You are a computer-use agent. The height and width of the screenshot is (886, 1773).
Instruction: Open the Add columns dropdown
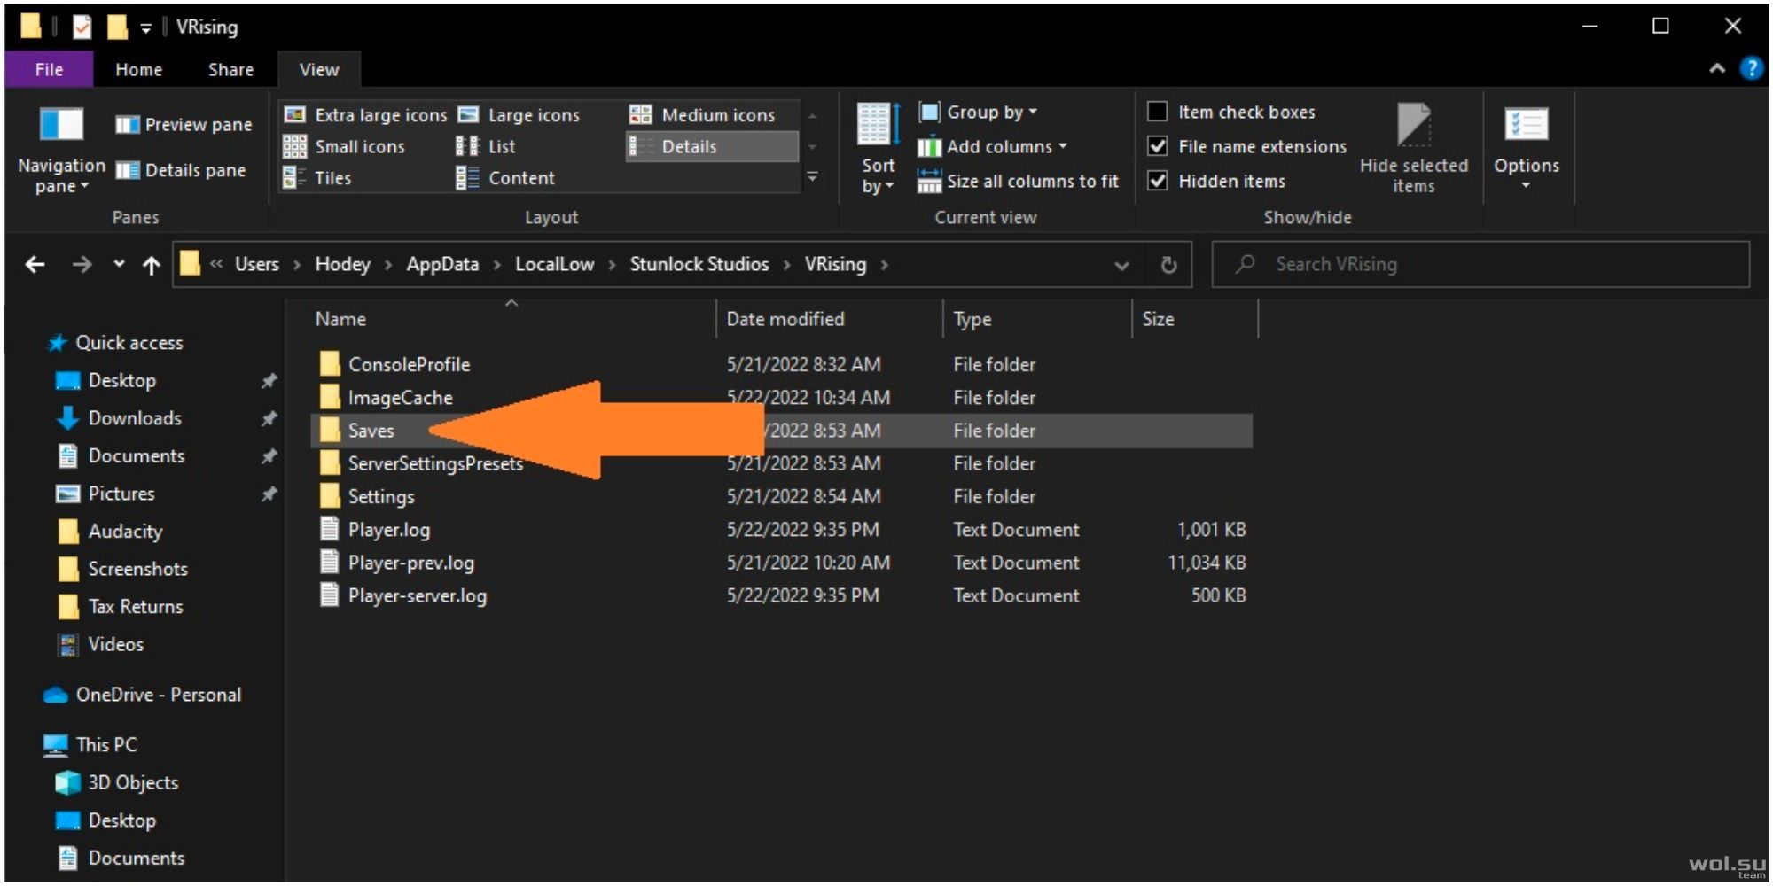pos(992,146)
